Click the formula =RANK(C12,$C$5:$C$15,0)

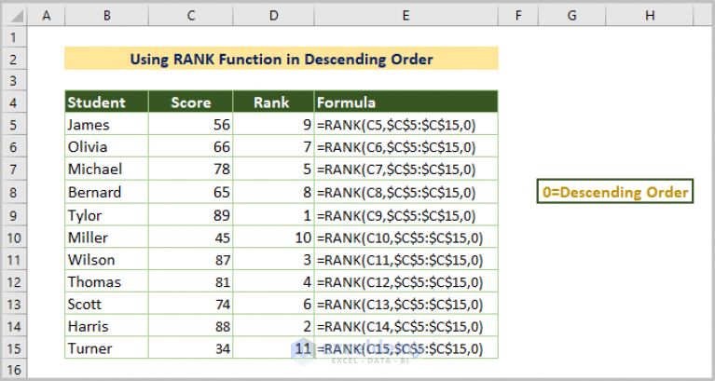[x=406, y=281]
